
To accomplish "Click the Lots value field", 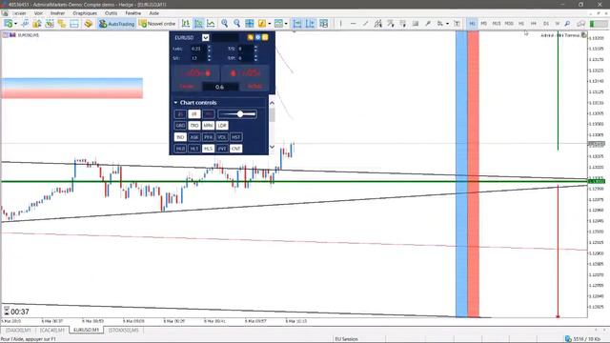I will tap(197, 49).
